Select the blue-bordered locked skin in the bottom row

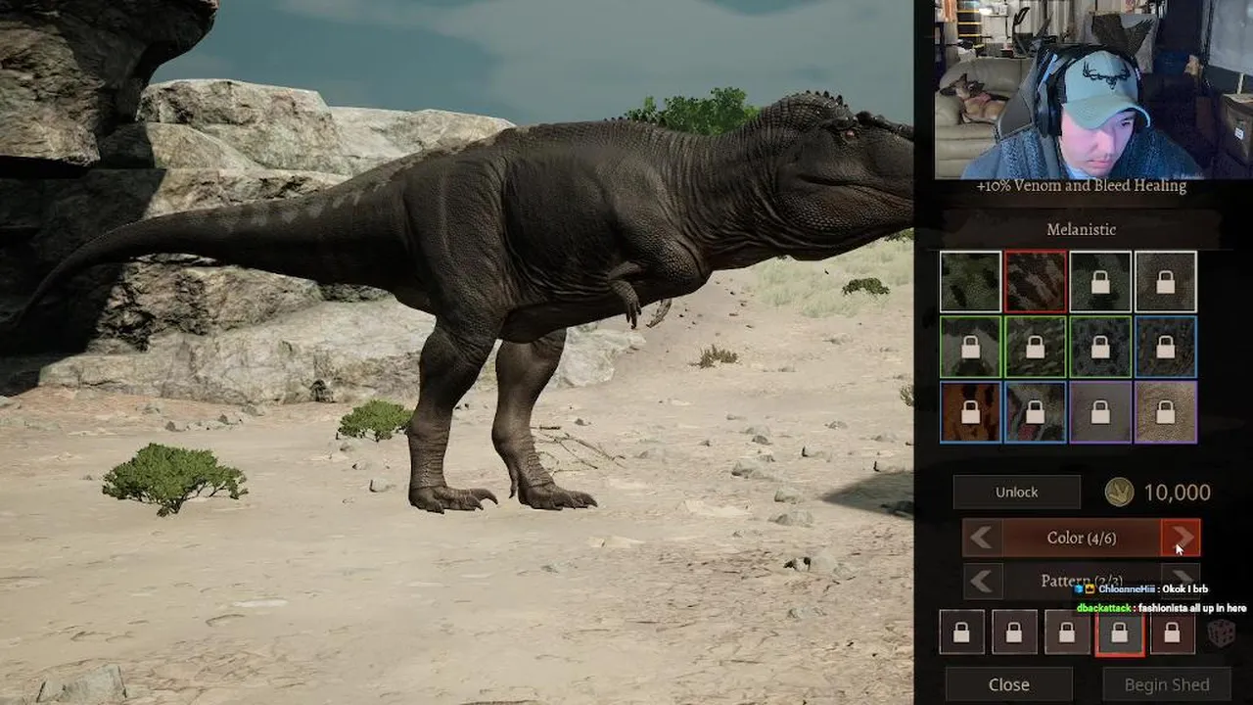click(1036, 411)
